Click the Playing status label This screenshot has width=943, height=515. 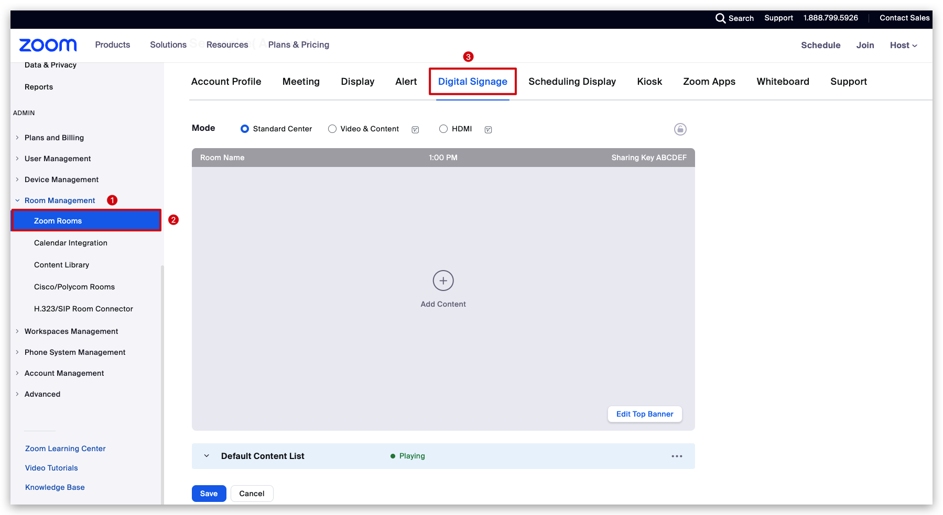click(x=412, y=456)
